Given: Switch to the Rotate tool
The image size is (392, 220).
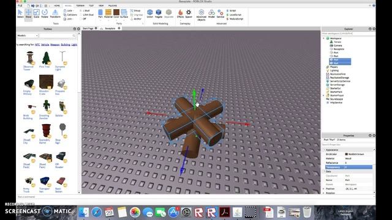Looking at the screenshot, I should click(45, 13).
